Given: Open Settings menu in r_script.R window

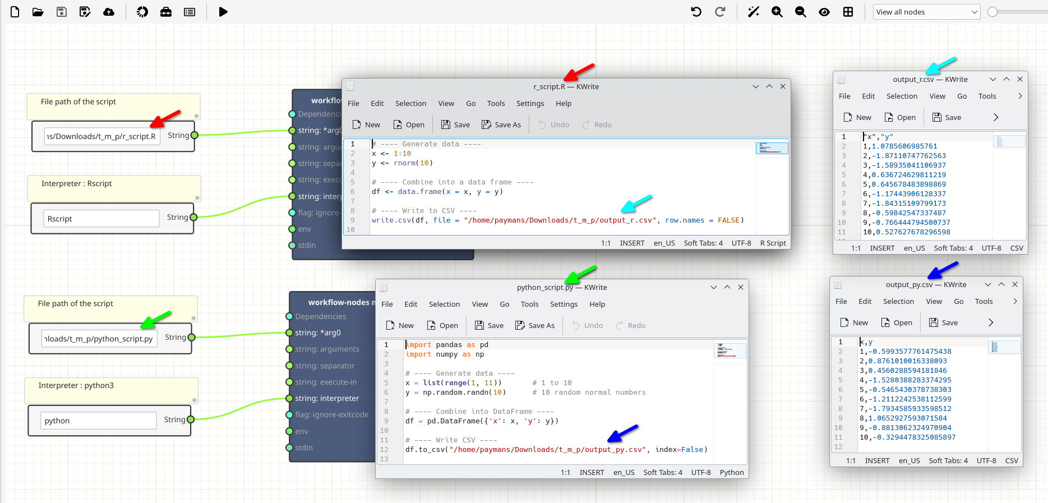Looking at the screenshot, I should tap(530, 103).
